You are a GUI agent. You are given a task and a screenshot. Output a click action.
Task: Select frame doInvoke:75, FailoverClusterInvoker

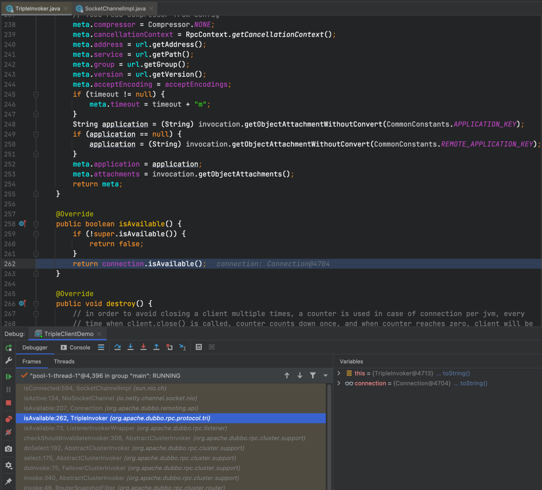(x=171, y=468)
